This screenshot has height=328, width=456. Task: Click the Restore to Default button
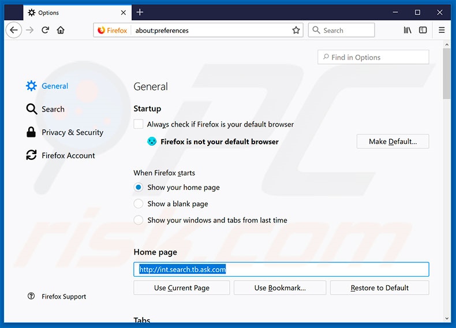(x=379, y=288)
